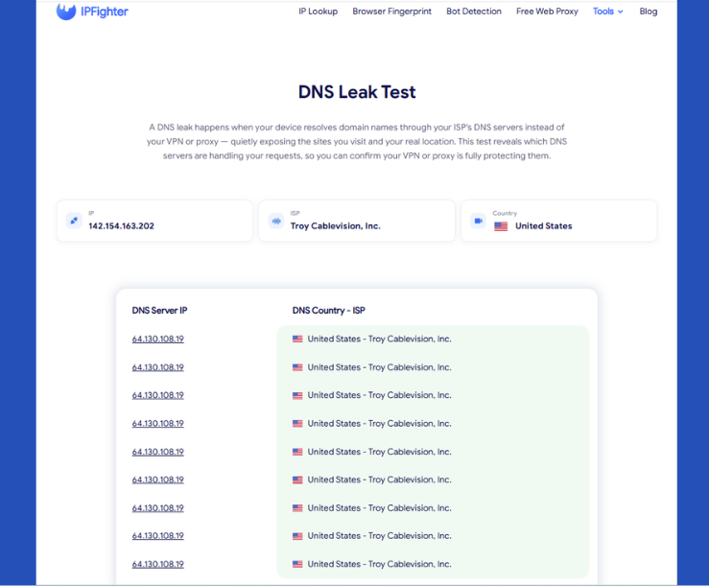Open the IP Lookup page
This screenshot has height=586, width=709.
(318, 12)
